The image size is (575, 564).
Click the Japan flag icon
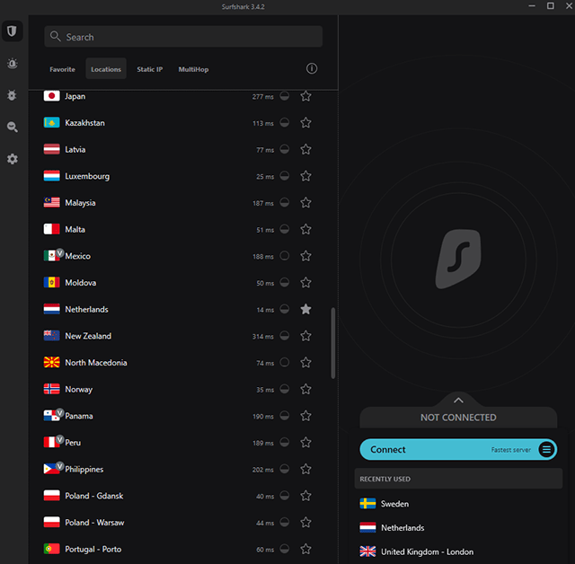tap(52, 96)
